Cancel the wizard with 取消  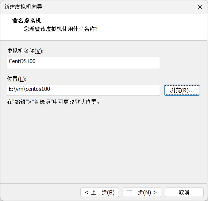[x=184, y=192]
